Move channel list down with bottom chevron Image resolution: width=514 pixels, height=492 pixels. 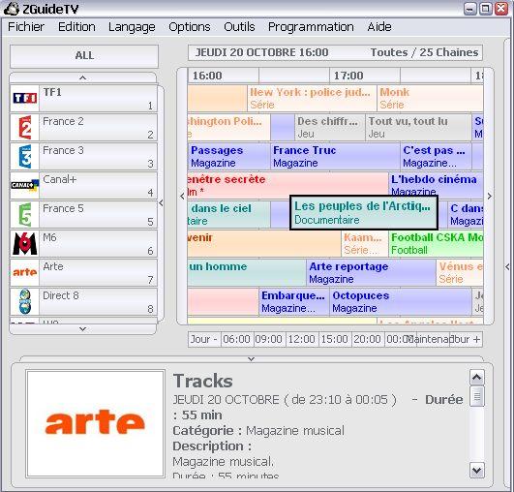pyautogui.click(x=83, y=328)
